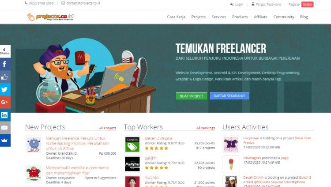Open steven.comptia worker avatar thumbnail

(132, 144)
